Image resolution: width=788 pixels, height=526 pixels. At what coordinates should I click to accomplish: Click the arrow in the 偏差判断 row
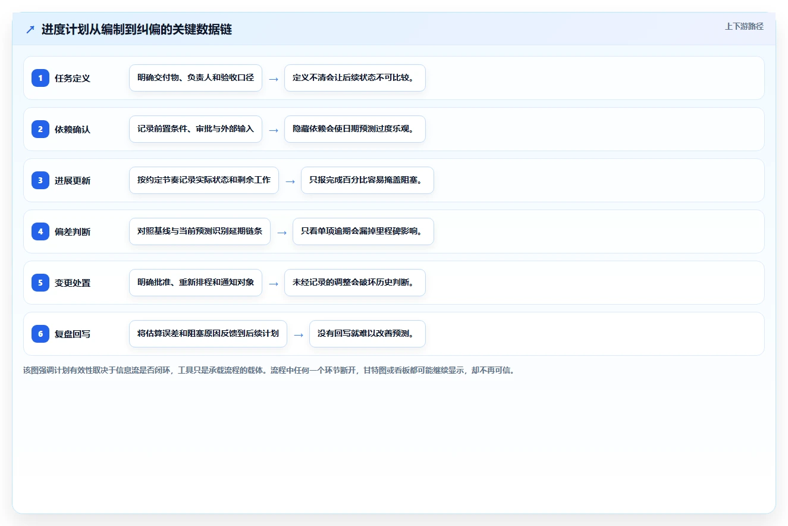pos(282,232)
